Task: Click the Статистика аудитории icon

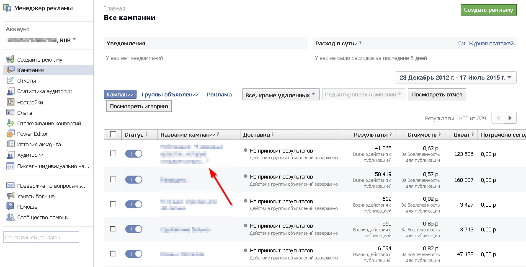Action: pyautogui.click(x=10, y=91)
